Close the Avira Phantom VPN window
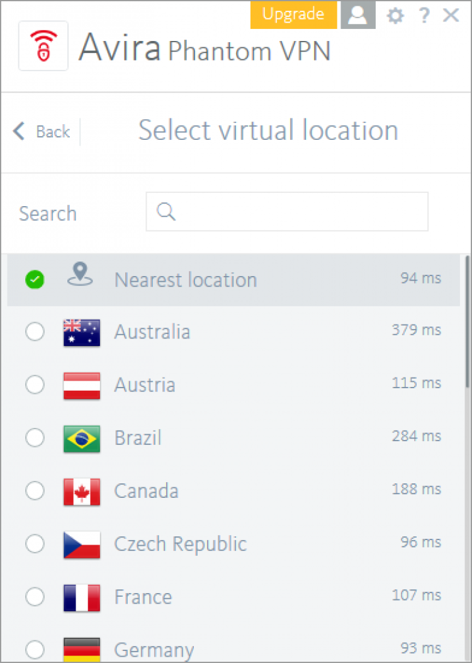This screenshot has width=472, height=663. pyautogui.click(x=451, y=16)
